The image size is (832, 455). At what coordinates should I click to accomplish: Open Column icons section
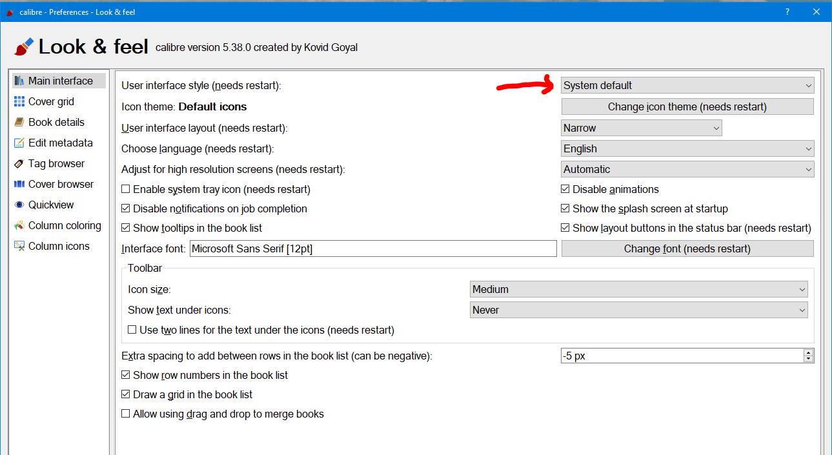pyautogui.click(x=59, y=246)
